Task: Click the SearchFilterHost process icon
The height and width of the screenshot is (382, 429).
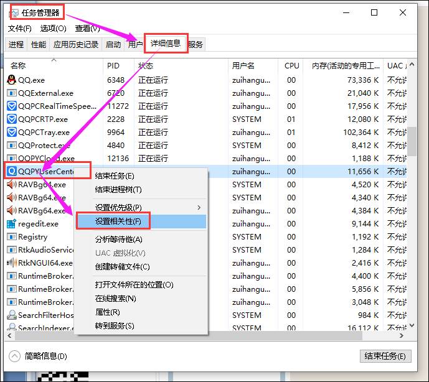Action: 11,315
